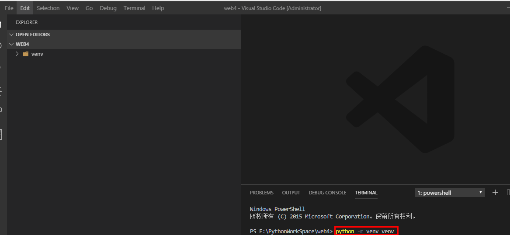This screenshot has width=510, height=235.
Task: Open the Debug menu
Action: (x=108, y=8)
